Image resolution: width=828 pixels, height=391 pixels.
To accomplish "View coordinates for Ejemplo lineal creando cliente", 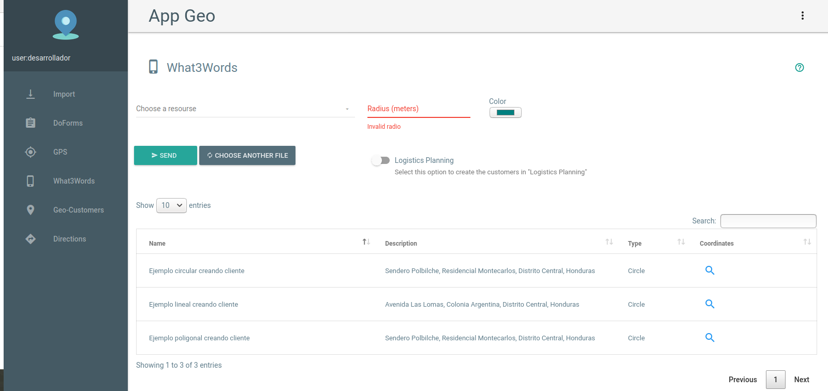I will pyautogui.click(x=709, y=304).
